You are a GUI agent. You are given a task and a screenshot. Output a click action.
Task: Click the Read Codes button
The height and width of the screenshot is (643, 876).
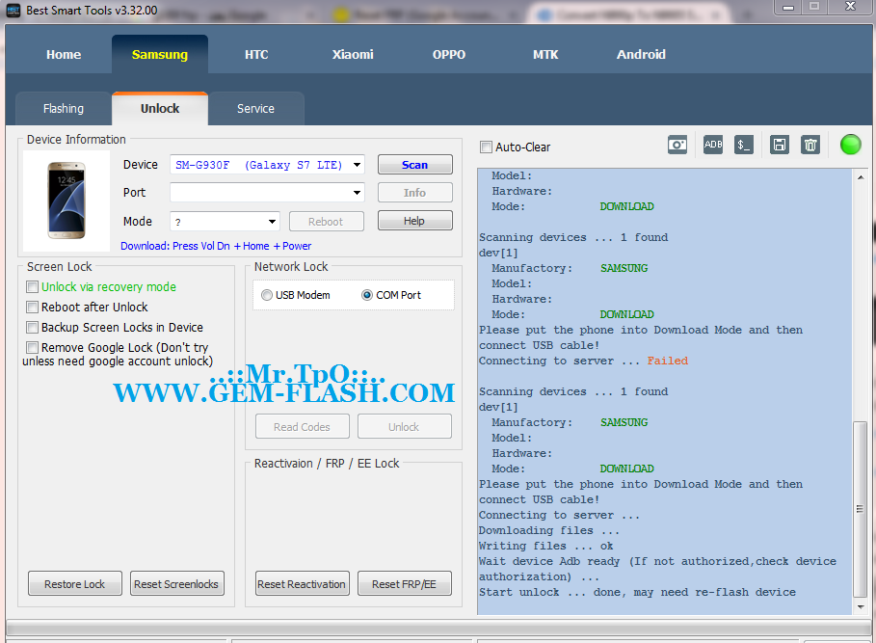click(303, 427)
